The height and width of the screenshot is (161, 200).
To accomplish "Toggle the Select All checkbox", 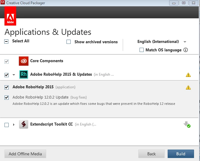I will [6, 41].
